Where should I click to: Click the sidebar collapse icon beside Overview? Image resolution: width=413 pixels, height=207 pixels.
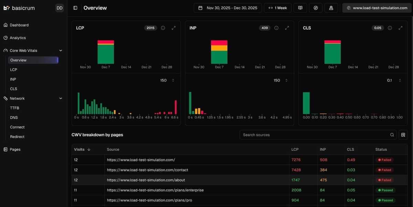(x=75, y=7)
